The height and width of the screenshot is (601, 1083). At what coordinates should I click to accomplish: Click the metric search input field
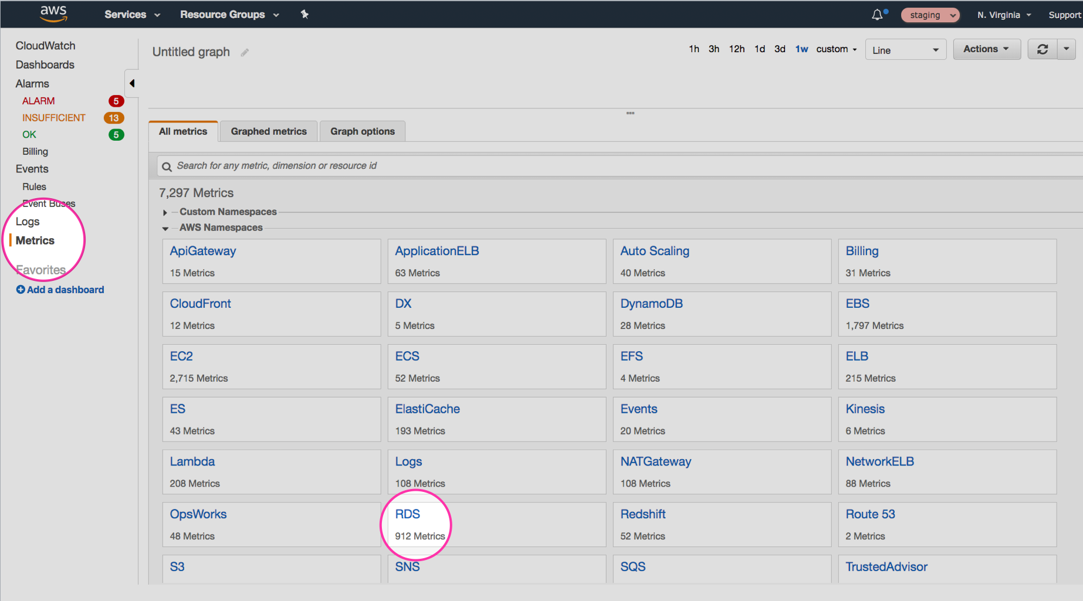(411, 165)
